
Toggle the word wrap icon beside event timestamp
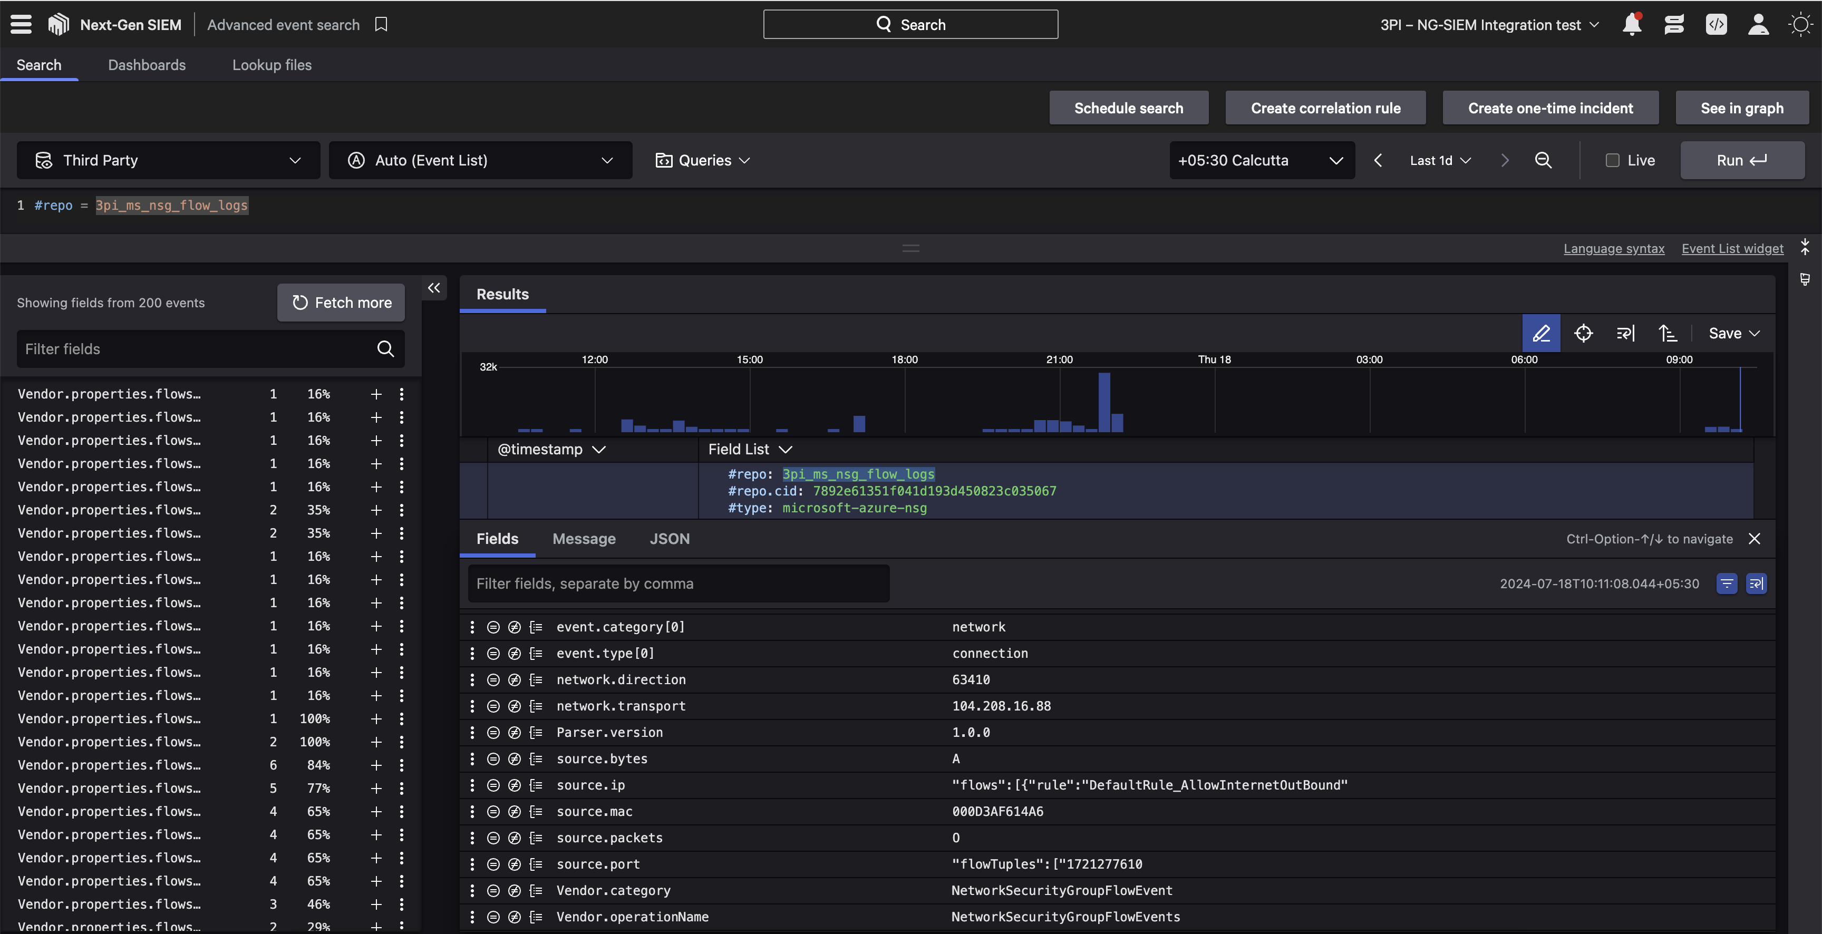pos(1756,583)
